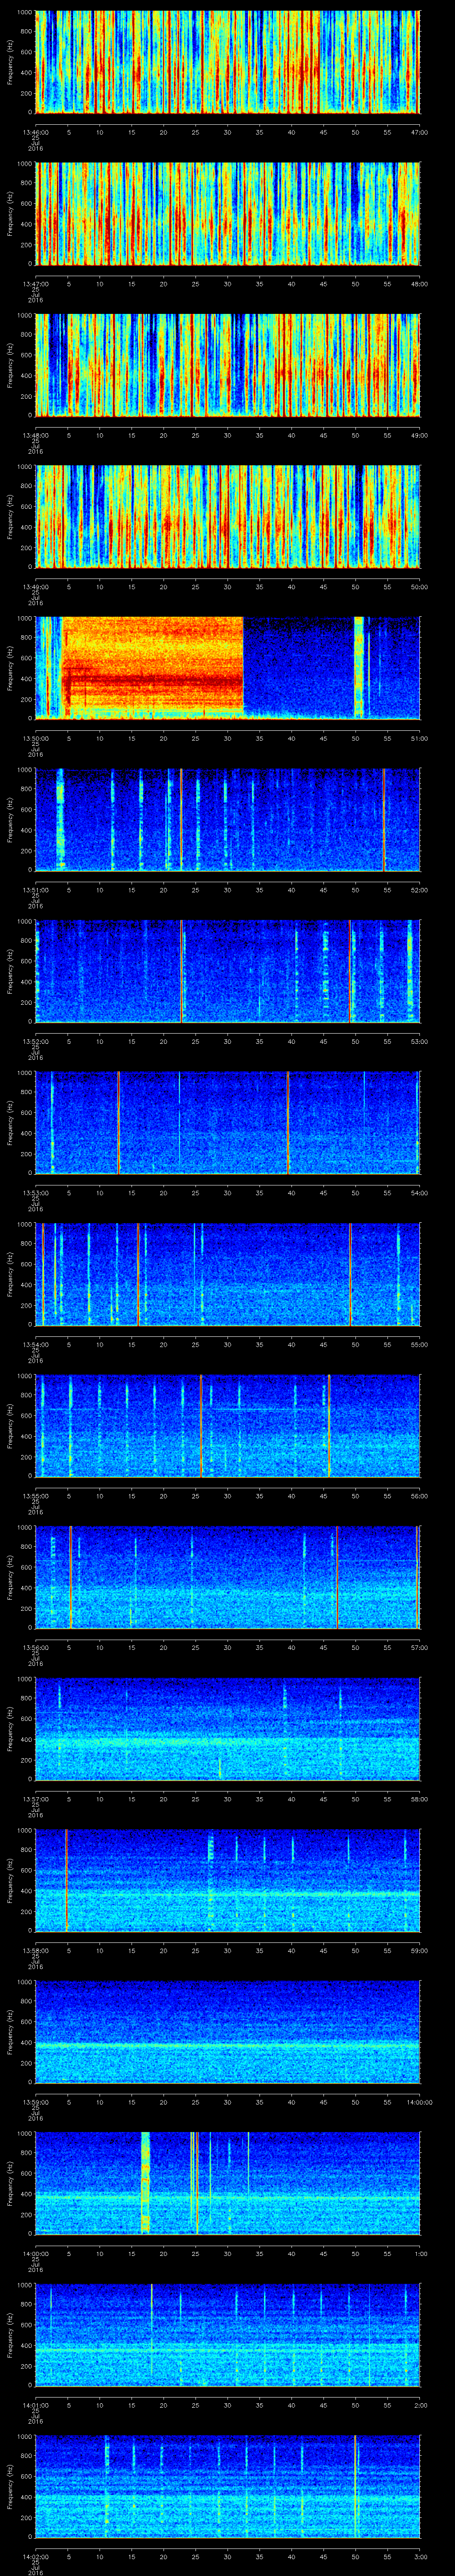Click Frequency (Hz) axis label of 13:46:00 panel

pos(10,62)
